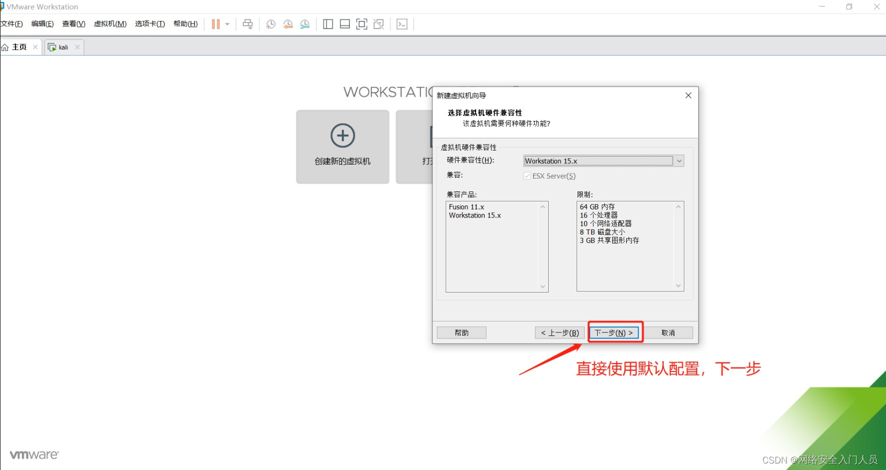Switch to the kali tab

[63, 46]
